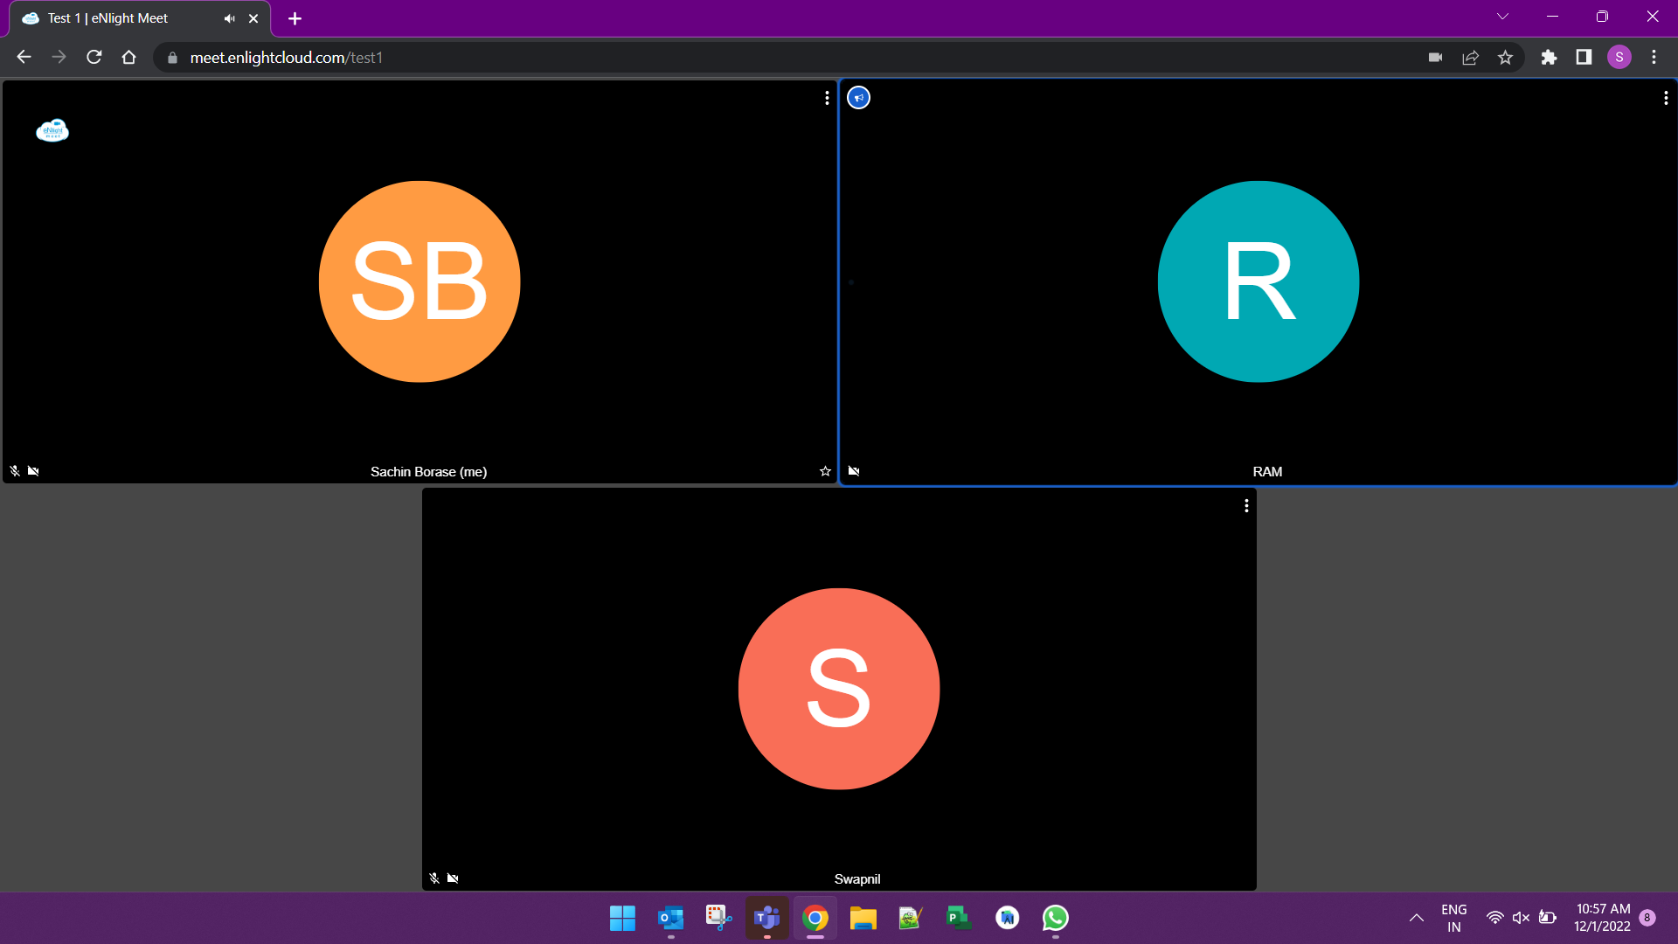Open more options menu on RAM tile
The width and height of the screenshot is (1678, 944).
(1666, 98)
